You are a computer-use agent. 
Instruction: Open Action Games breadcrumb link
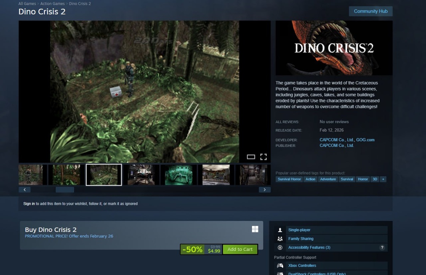tap(53, 4)
